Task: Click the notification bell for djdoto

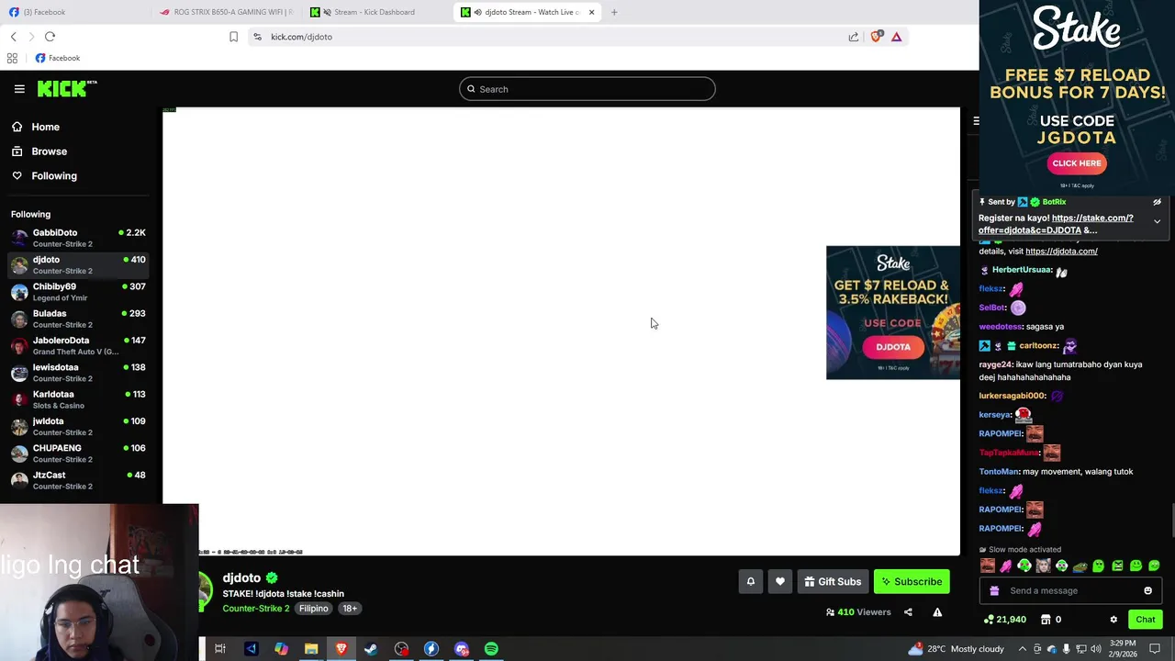Action: point(750,581)
